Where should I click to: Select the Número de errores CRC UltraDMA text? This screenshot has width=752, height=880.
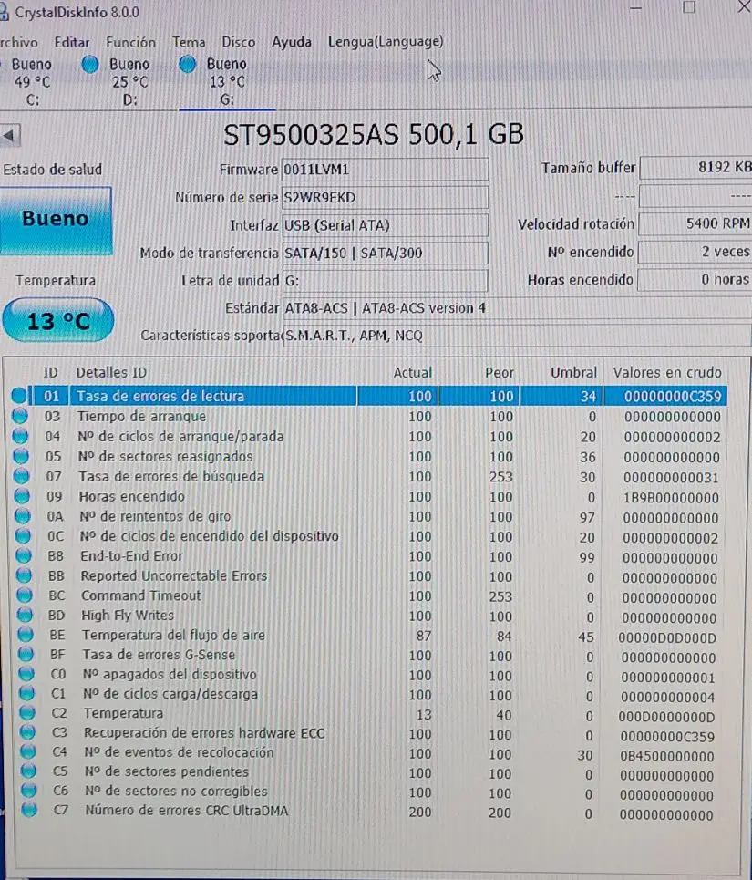(x=186, y=811)
